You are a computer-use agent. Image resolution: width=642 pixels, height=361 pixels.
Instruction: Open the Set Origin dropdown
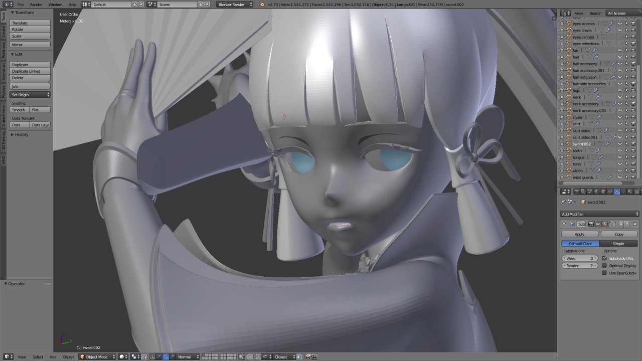30,95
